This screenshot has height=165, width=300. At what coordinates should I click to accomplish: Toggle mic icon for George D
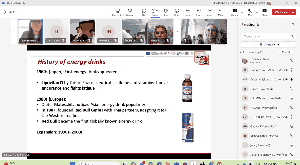292,126
